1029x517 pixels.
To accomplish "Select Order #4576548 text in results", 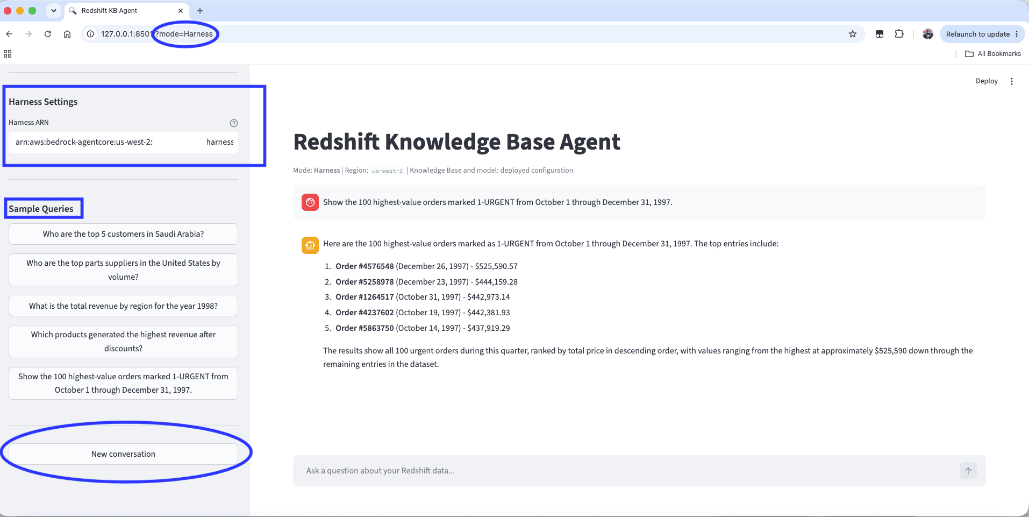I will (x=365, y=266).
